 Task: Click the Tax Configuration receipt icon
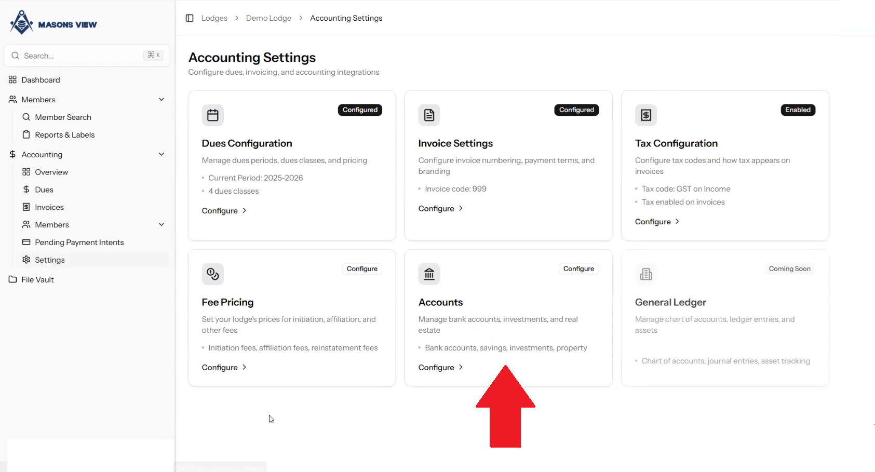pos(645,115)
